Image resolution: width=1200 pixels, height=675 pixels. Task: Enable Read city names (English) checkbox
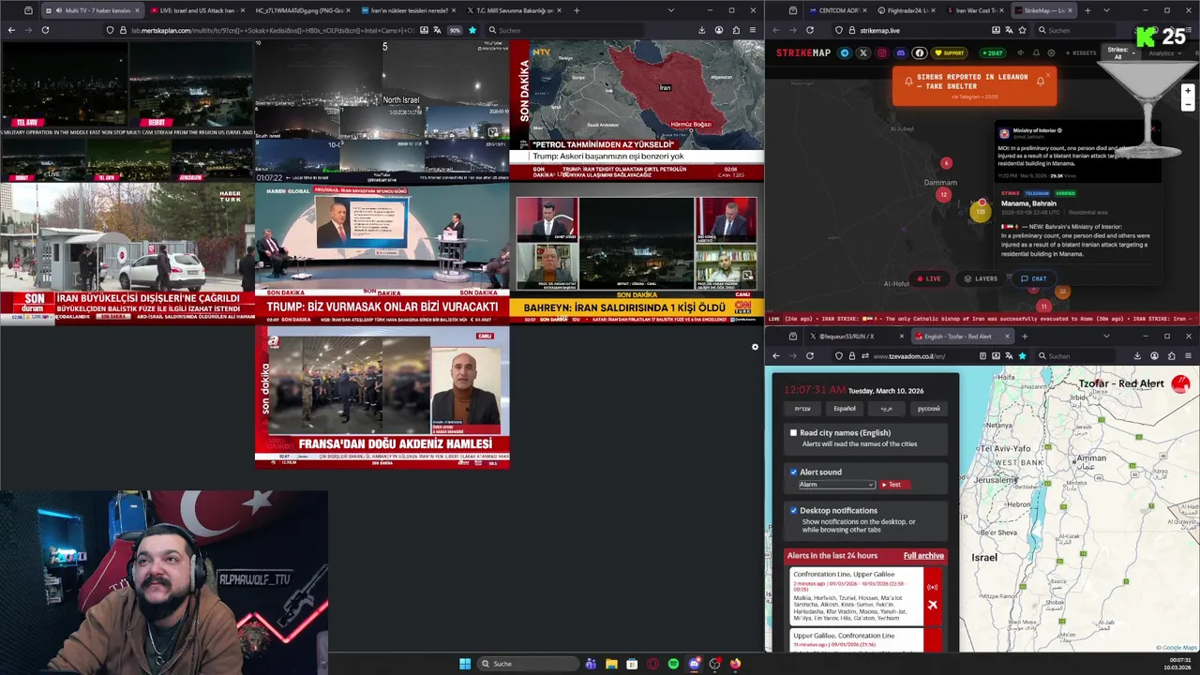coord(793,433)
